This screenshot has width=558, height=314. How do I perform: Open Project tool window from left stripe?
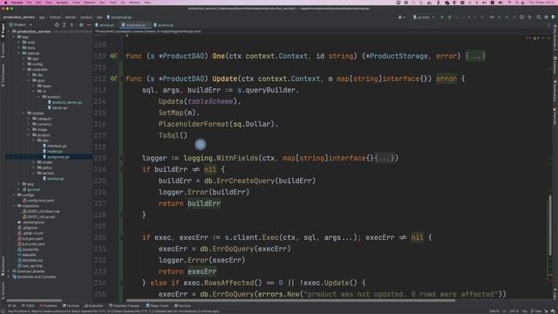[3, 30]
